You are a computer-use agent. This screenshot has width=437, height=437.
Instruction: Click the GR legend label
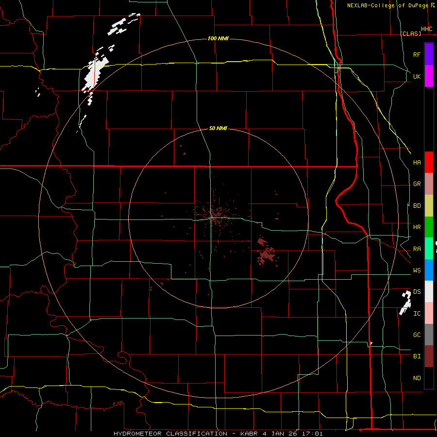coord(417,184)
